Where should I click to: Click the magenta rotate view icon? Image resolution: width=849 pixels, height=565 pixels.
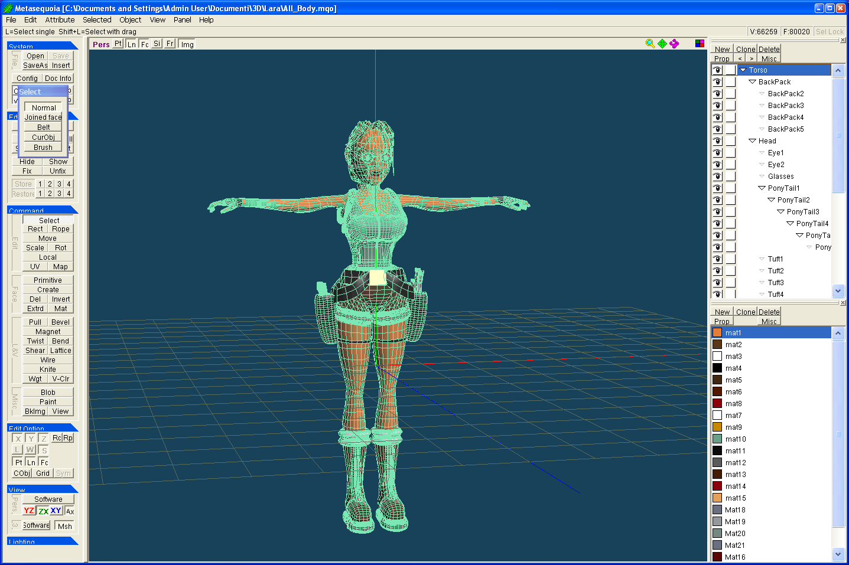pyautogui.click(x=674, y=44)
